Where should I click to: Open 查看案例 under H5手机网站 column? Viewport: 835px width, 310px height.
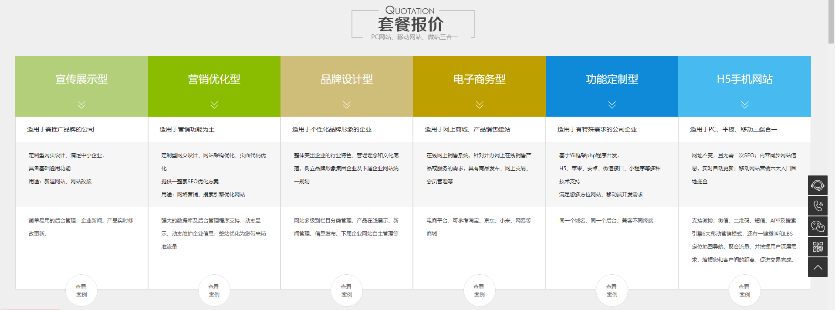click(x=744, y=290)
